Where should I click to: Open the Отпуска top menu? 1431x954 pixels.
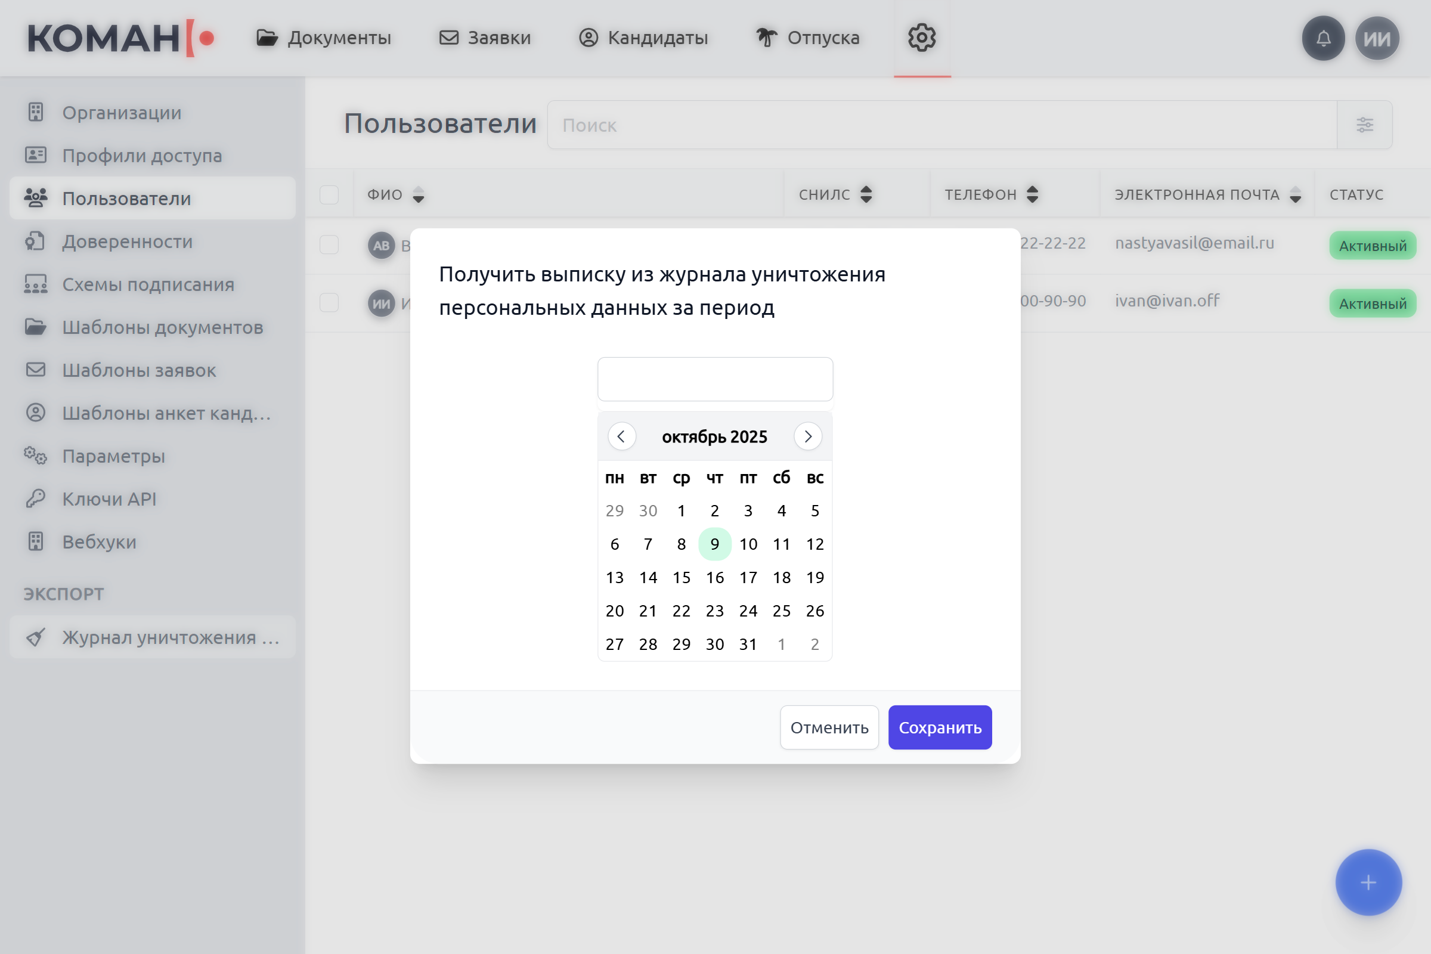tap(807, 38)
